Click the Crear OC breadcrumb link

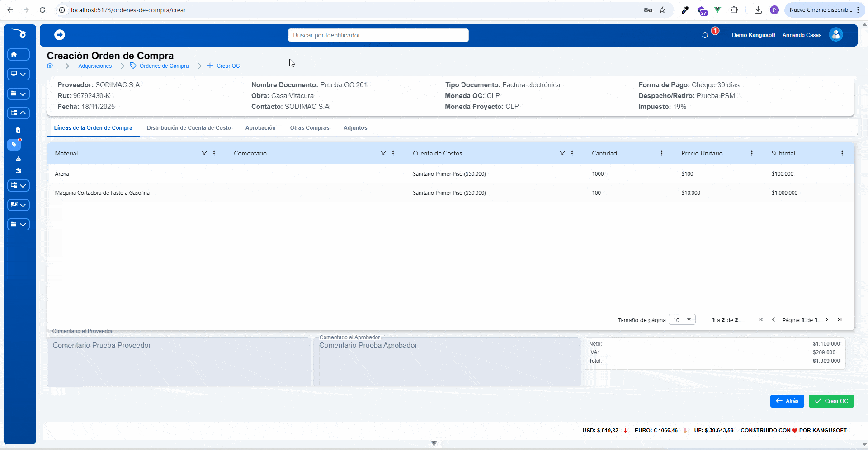(x=223, y=66)
